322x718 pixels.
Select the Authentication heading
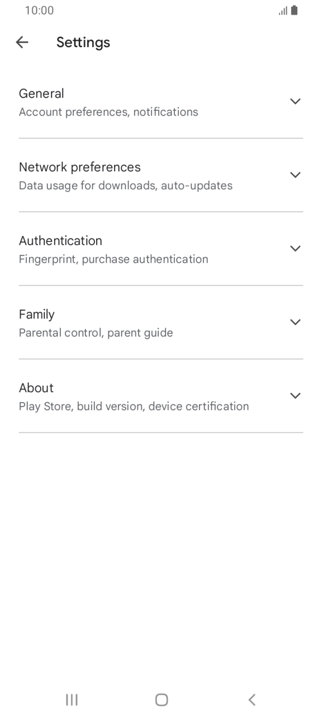tap(60, 241)
